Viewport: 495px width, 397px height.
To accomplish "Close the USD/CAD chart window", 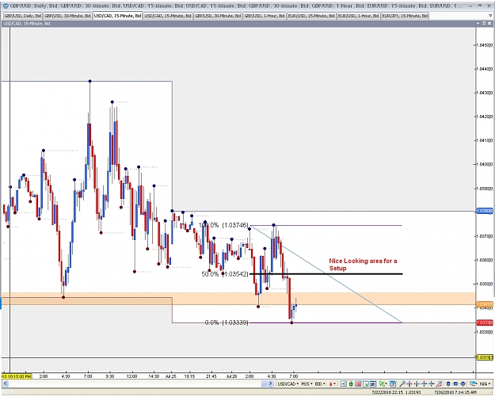I will coord(489,23).
